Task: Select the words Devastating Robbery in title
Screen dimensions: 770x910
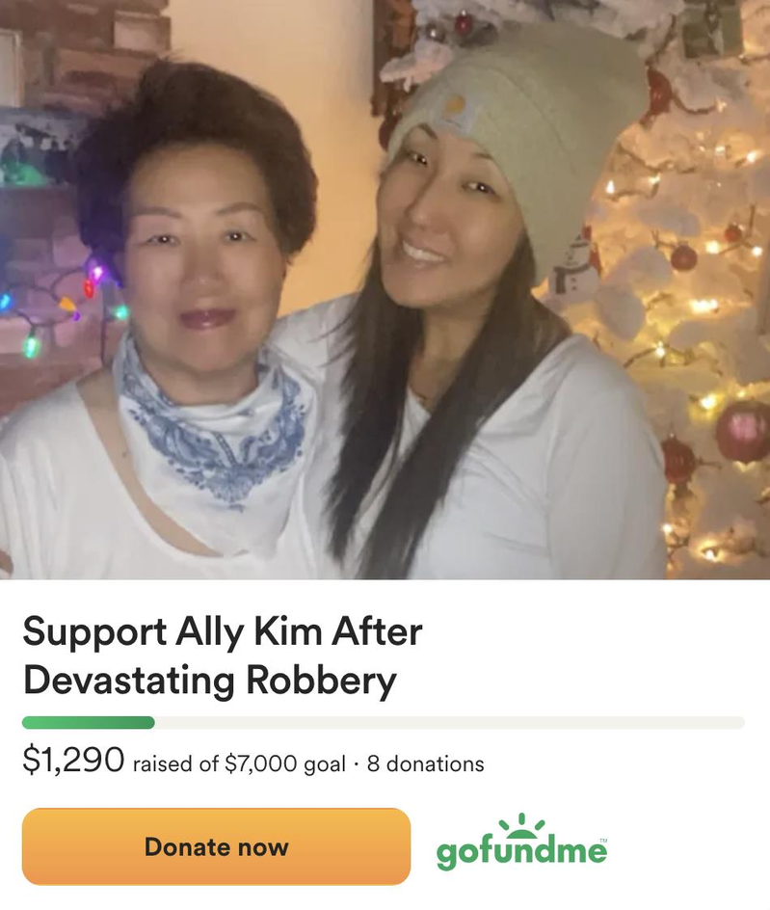Action: (x=209, y=681)
